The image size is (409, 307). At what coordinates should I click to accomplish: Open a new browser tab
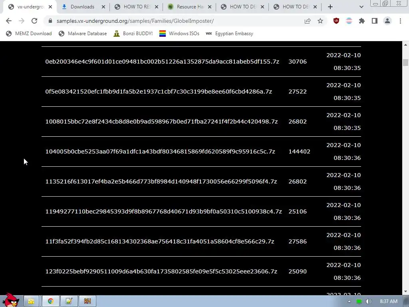[330, 7]
